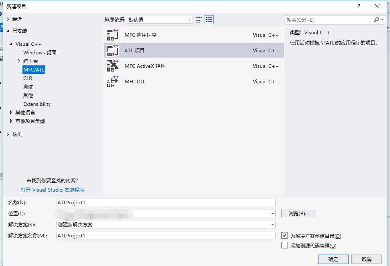Select the 测试 category
The width and height of the screenshot is (390, 266).
pyautogui.click(x=28, y=87)
